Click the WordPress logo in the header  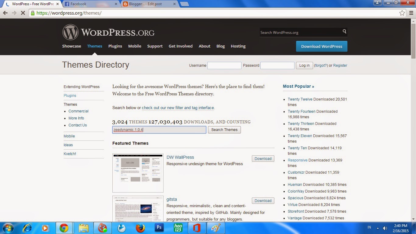pyautogui.click(x=108, y=32)
